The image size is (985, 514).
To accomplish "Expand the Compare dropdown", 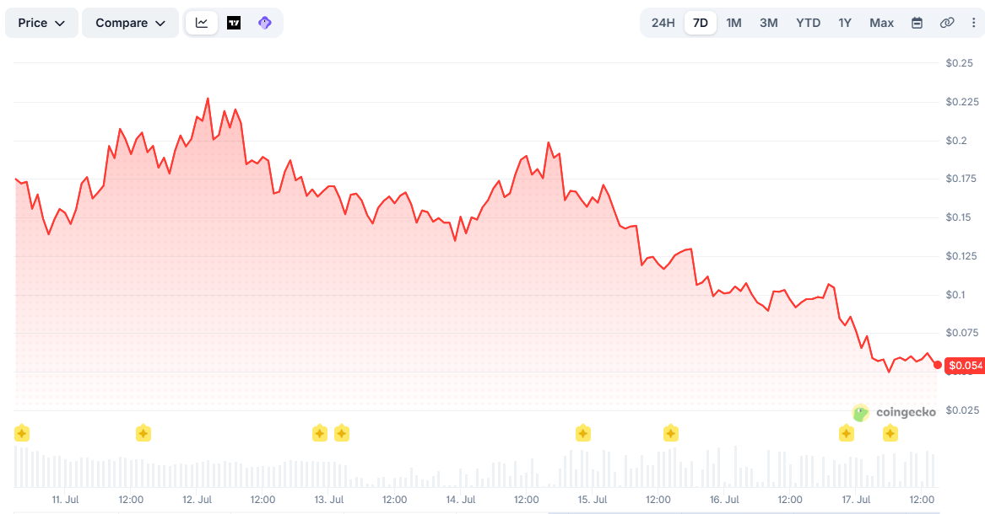I will coord(130,24).
